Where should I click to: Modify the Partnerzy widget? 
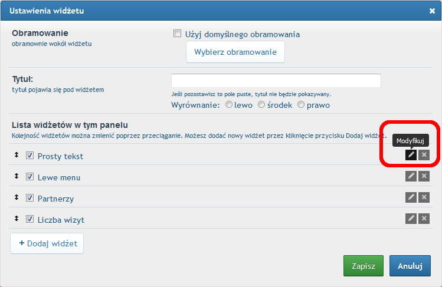tap(411, 197)
